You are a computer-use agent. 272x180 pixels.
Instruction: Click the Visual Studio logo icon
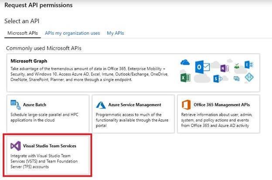(x=16, y=146)
